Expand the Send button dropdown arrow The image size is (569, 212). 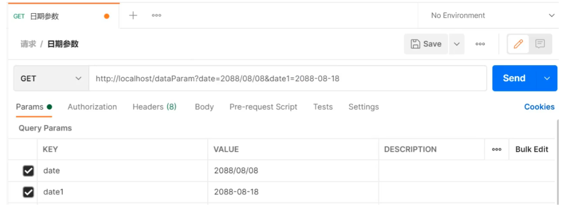point(547,78)
